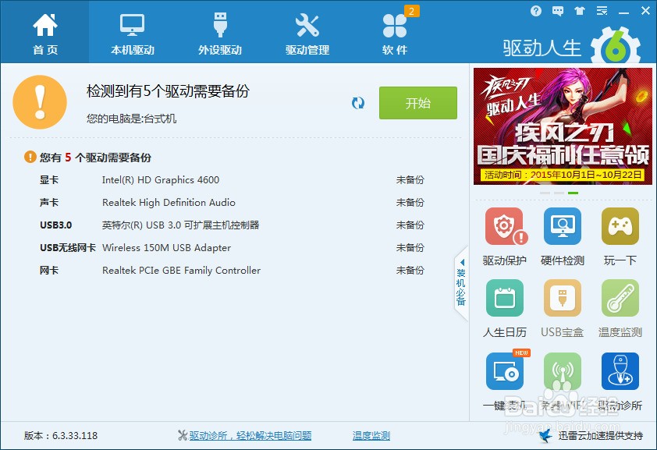The image size is (657, 450).
Task: Select the second banner indicator dash
Action: (x=559, y=193)
